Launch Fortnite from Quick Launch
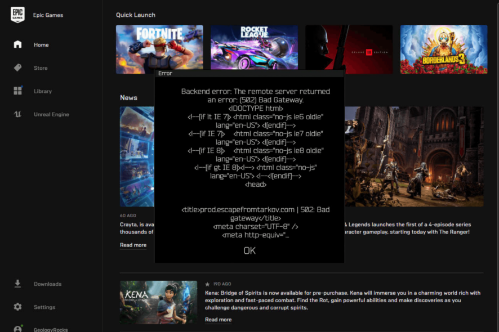Viewport: 499px width, 332px height. [159, 49]
